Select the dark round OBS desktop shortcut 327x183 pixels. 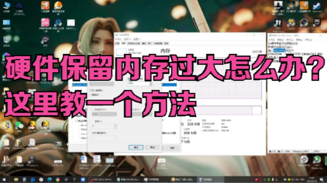coord(304,23)
